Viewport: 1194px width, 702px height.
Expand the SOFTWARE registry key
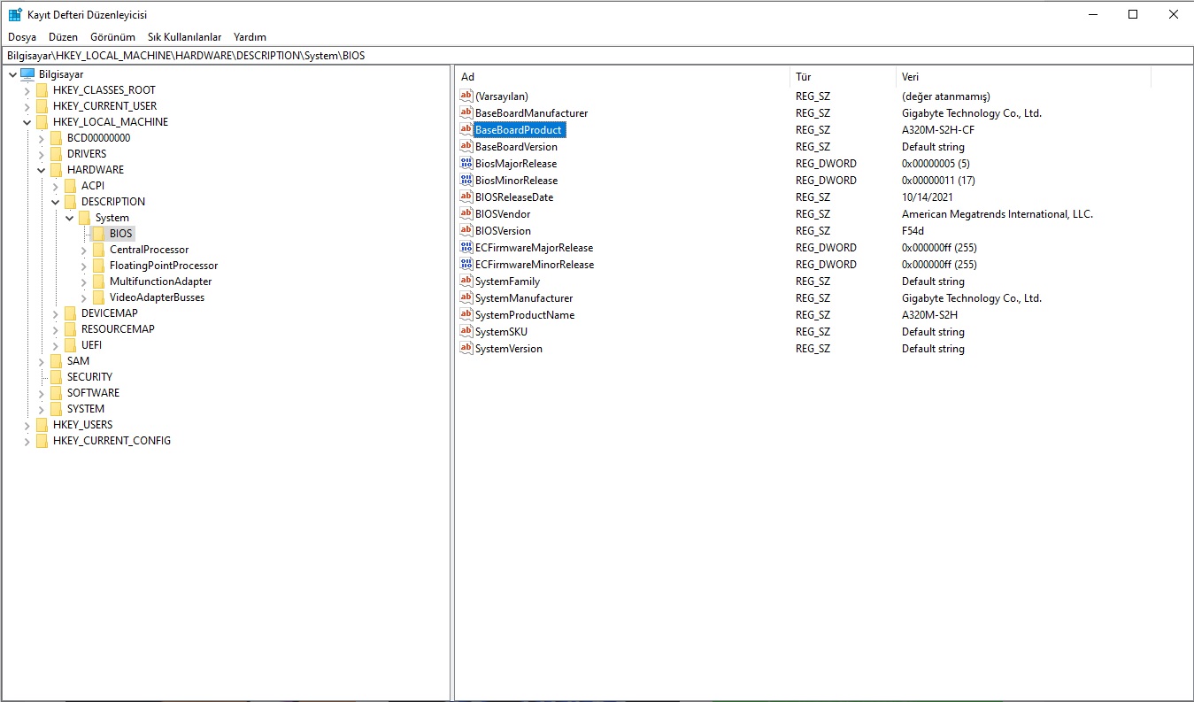point(41,393)
